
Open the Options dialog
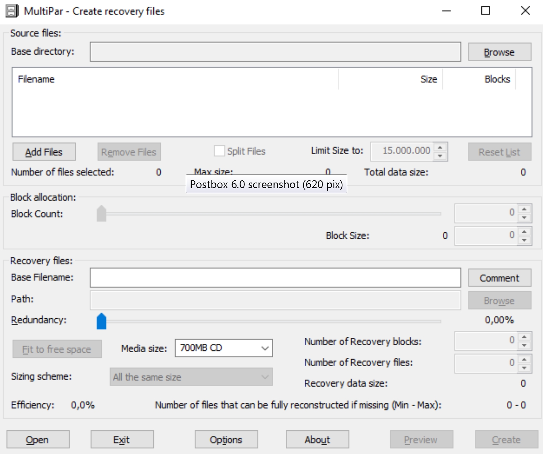(226, 440)
